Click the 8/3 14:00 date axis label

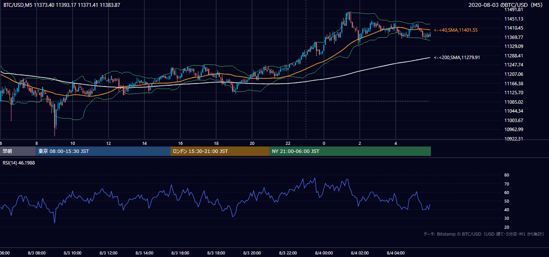[144, 253]
